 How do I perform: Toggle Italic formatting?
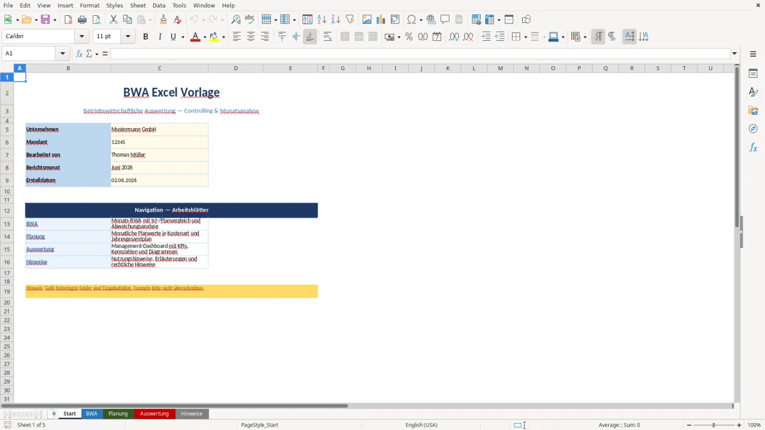[x=159, y=37]
